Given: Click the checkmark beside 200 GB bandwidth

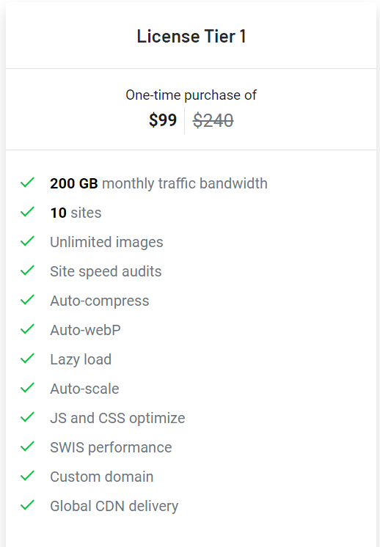Looking at the screenshot, I should (x=27, y=183).
